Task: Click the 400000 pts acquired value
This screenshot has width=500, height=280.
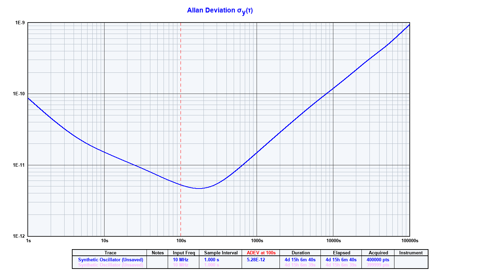Action: [x=378, y=260]
